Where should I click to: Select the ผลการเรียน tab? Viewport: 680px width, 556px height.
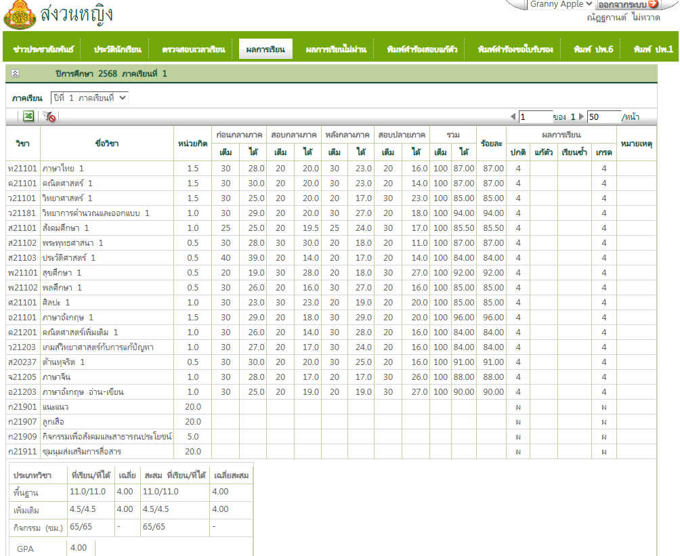point(265,49)
